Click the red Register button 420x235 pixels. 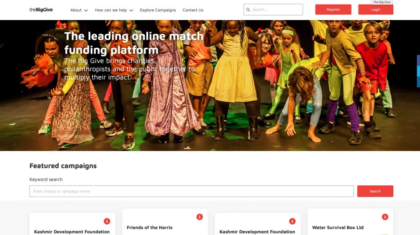333,9
